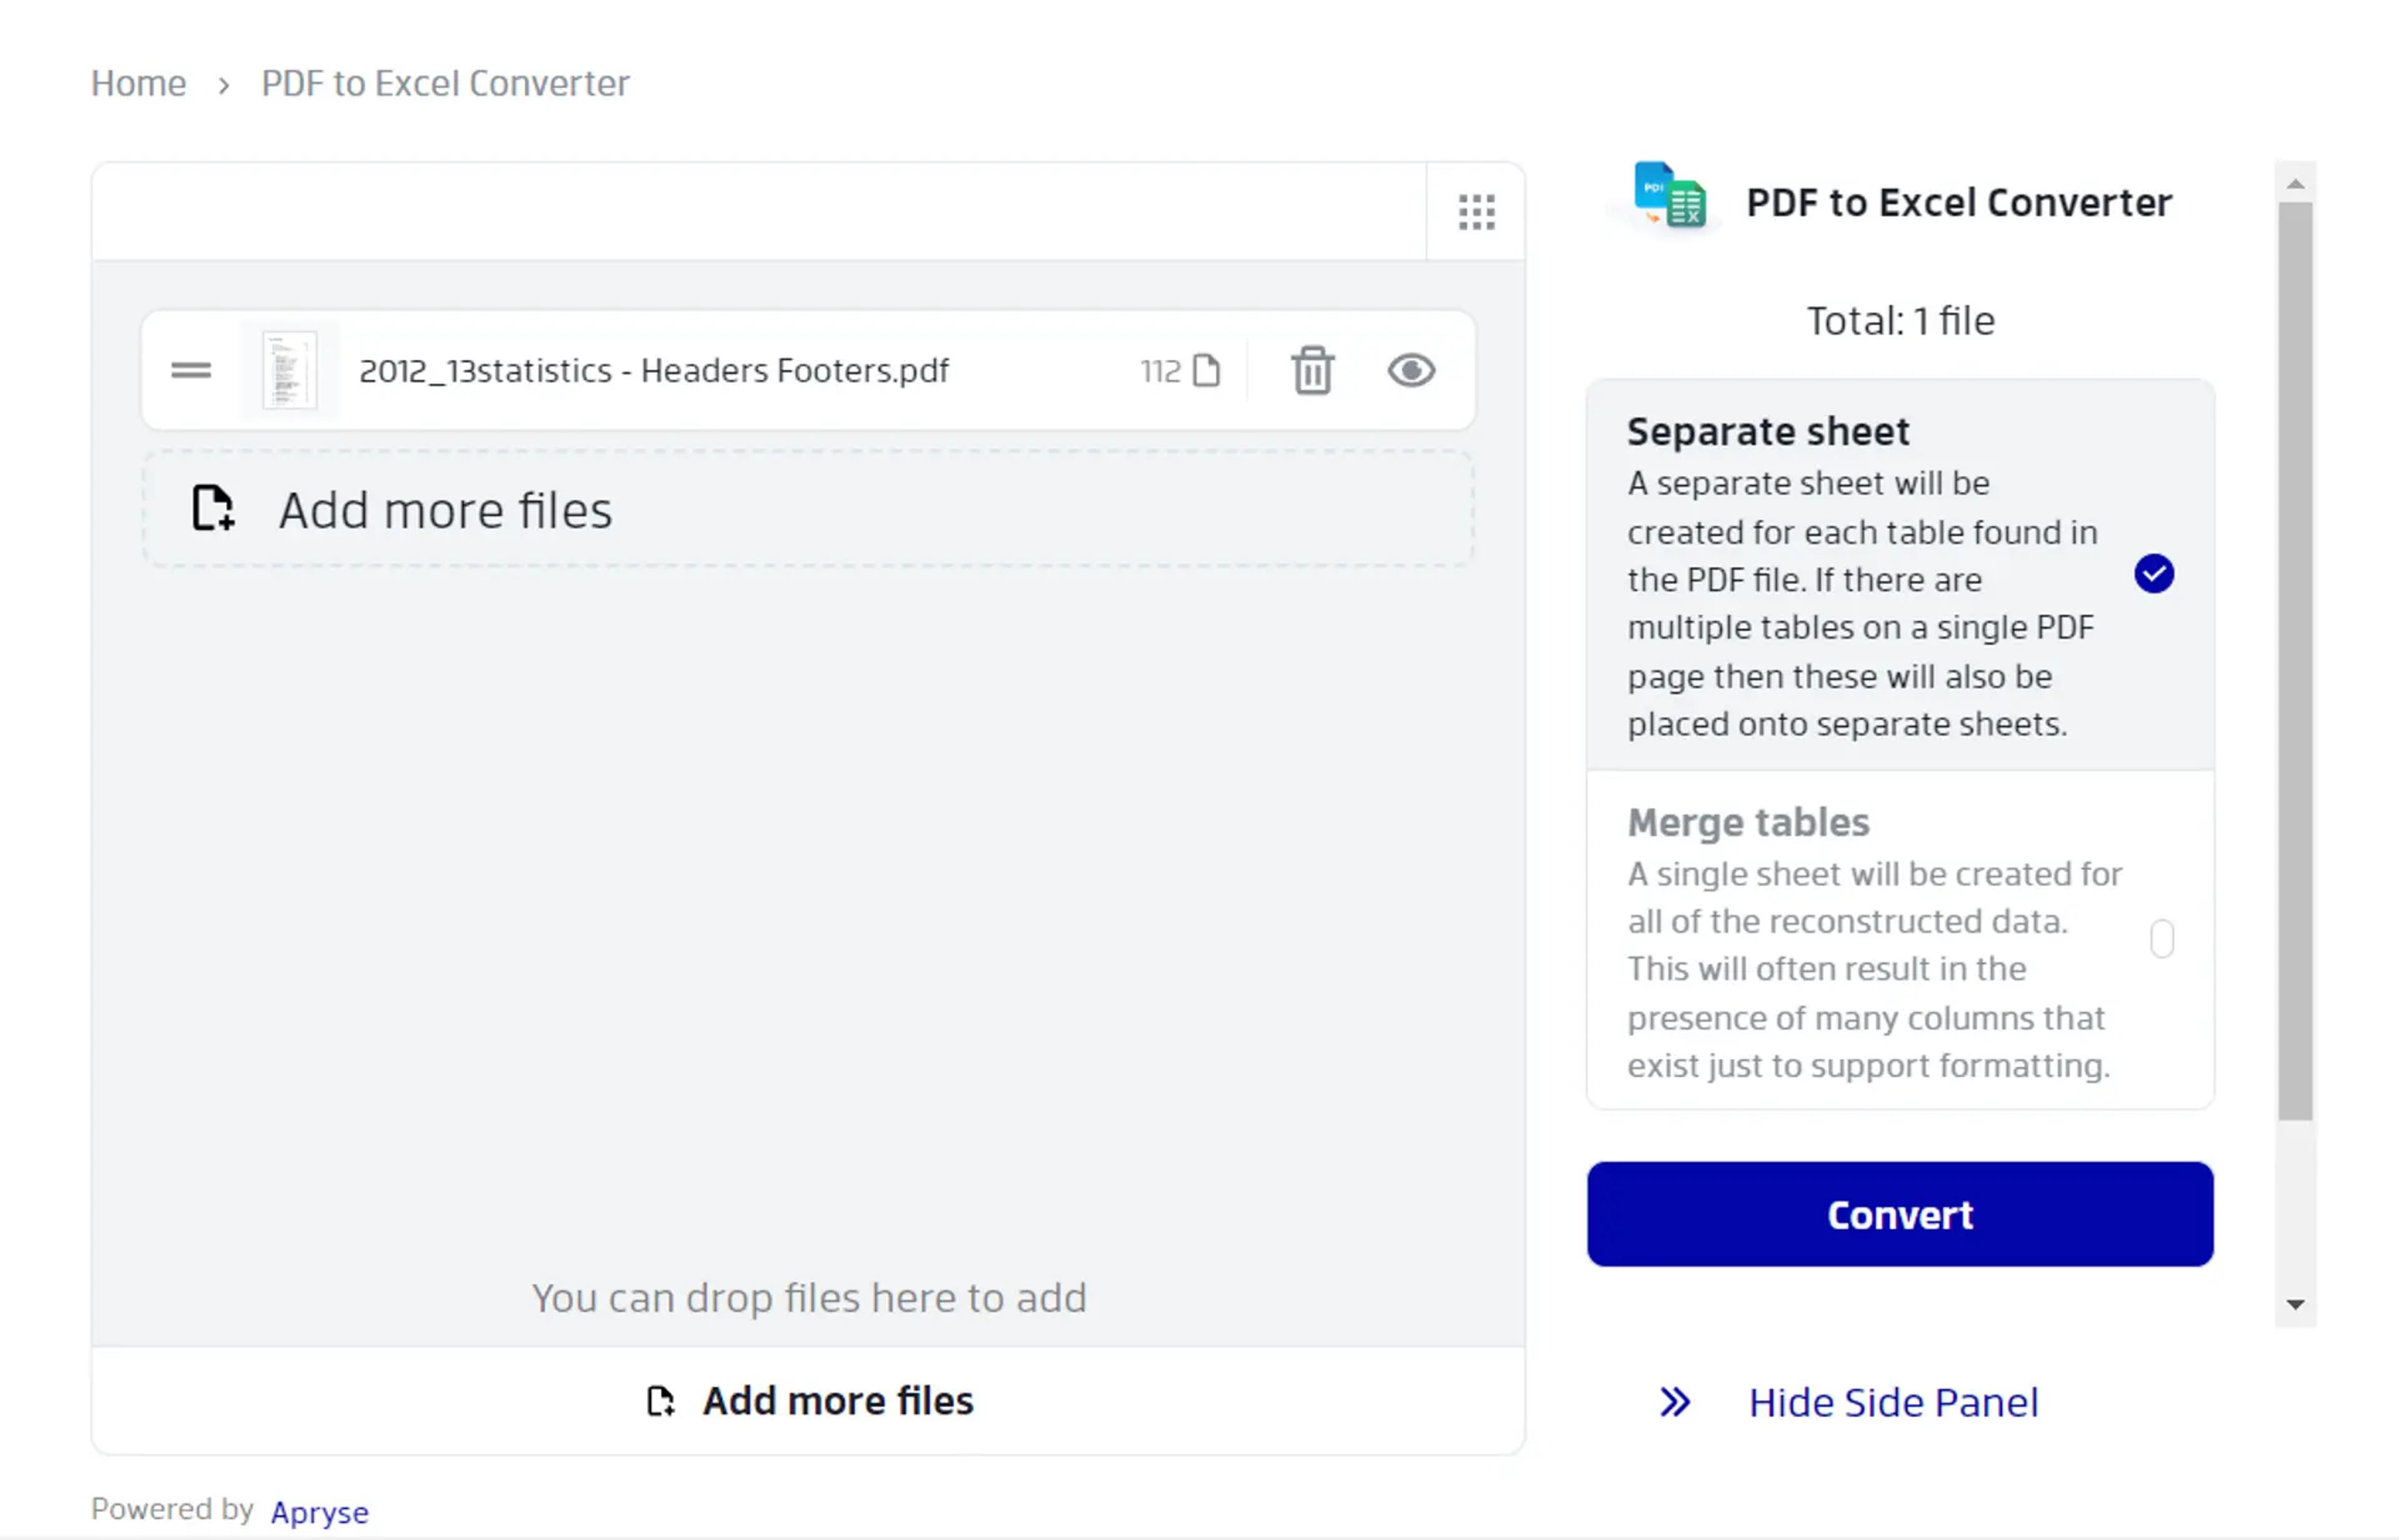Click the side panel scrollbar thumb

pyautogui.click(x=2295, y=661)
